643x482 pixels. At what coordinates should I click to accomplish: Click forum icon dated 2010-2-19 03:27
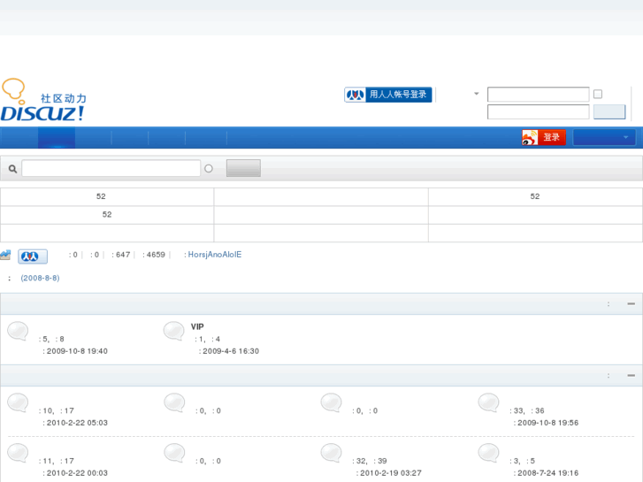pyautogui.click(x=332, y=454)
